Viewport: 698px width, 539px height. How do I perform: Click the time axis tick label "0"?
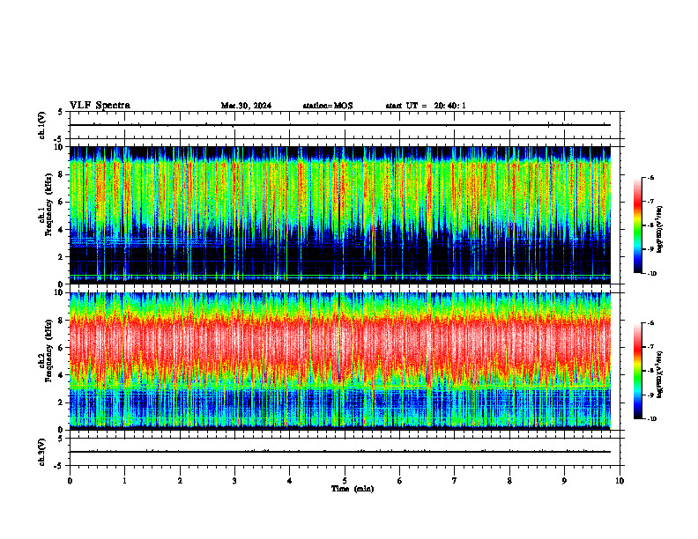click(x=70, y=481)
